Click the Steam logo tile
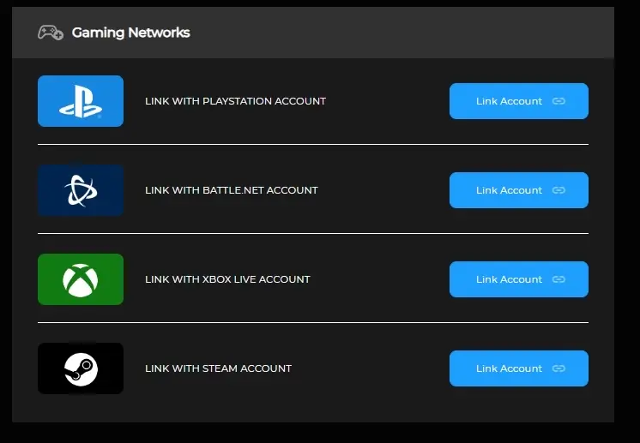640x443 pixels. pos(81,368)
